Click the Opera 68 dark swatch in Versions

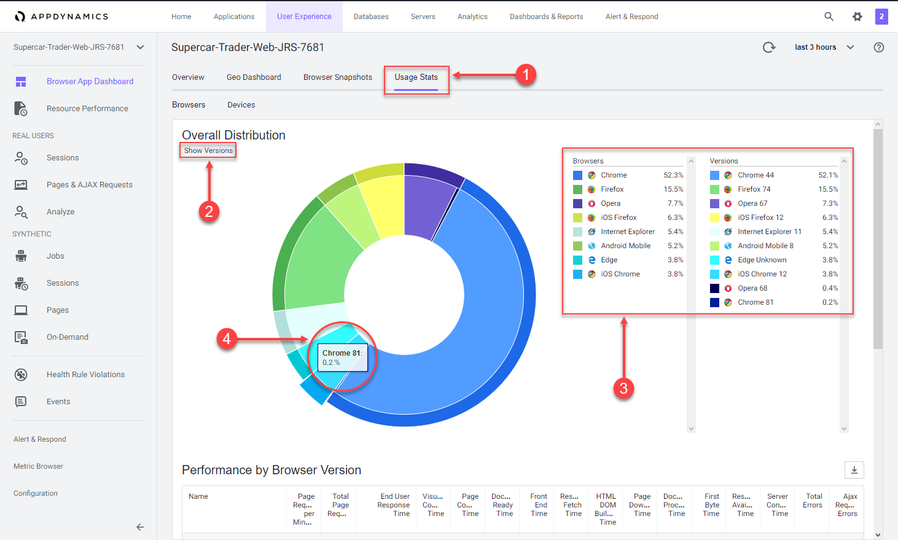tap(714, 288)
